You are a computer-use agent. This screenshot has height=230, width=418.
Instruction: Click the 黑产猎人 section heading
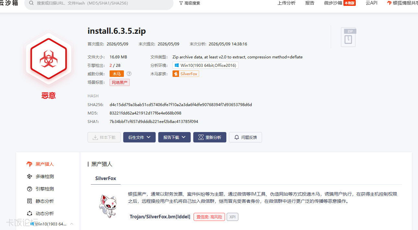click(x=102, y=164)
